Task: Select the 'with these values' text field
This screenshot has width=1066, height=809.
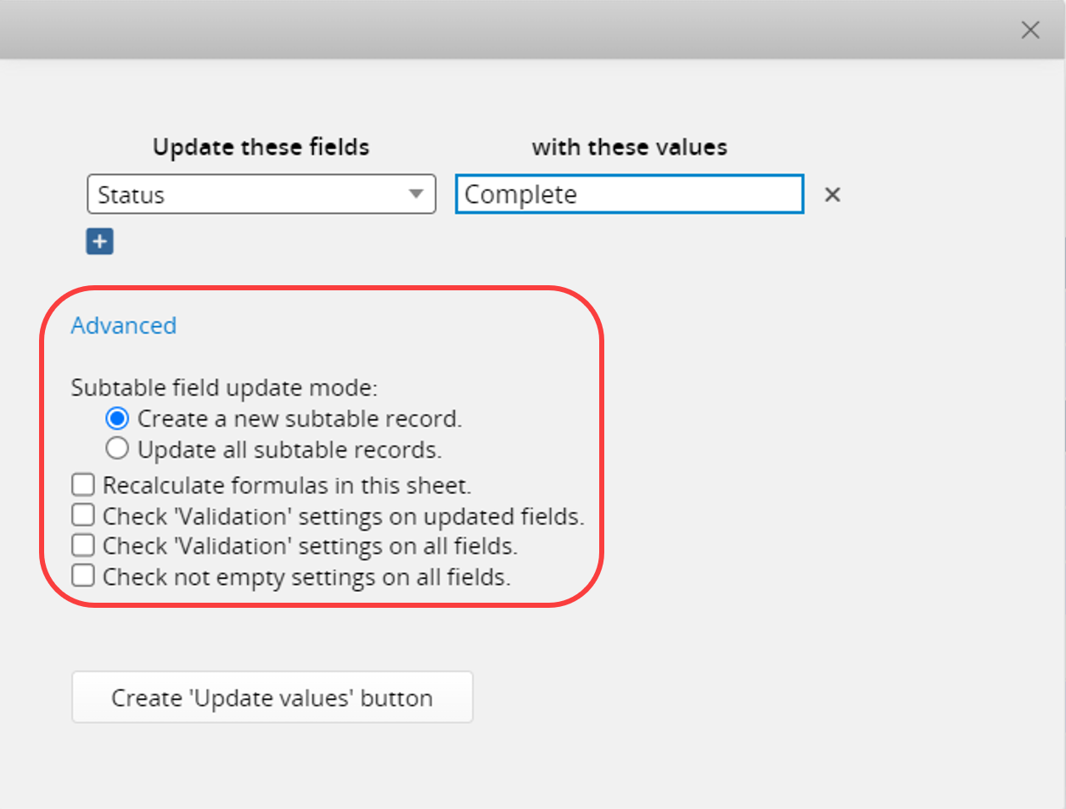Action: tap(628, 194)
